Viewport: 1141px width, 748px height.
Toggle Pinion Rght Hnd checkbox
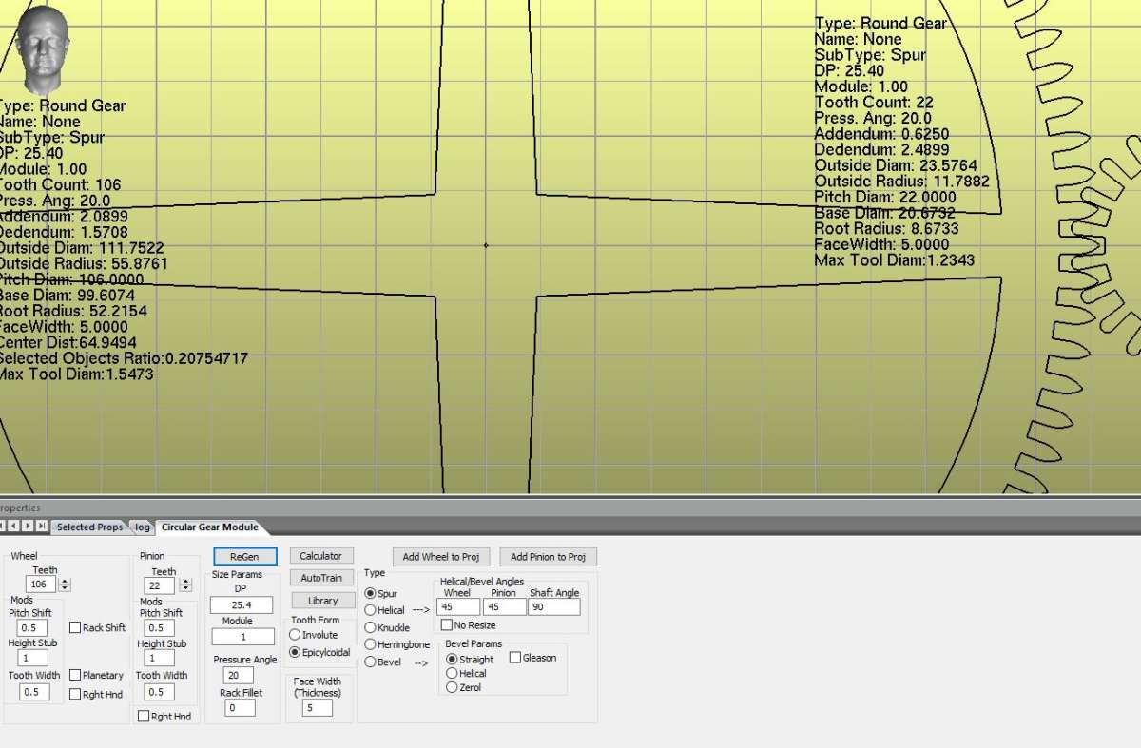point(144,716)
